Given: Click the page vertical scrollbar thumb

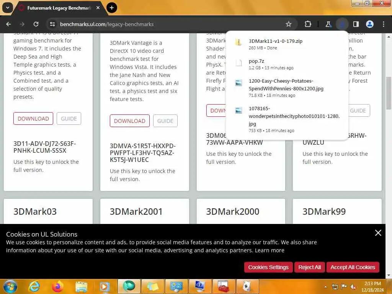Looking at the screenshot, I should pos(389,93).
